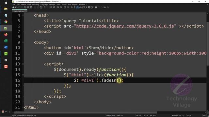The height and width of the screenshot is (117, 209).
Task: Open Excel from the taskbar
Action: 6,41
